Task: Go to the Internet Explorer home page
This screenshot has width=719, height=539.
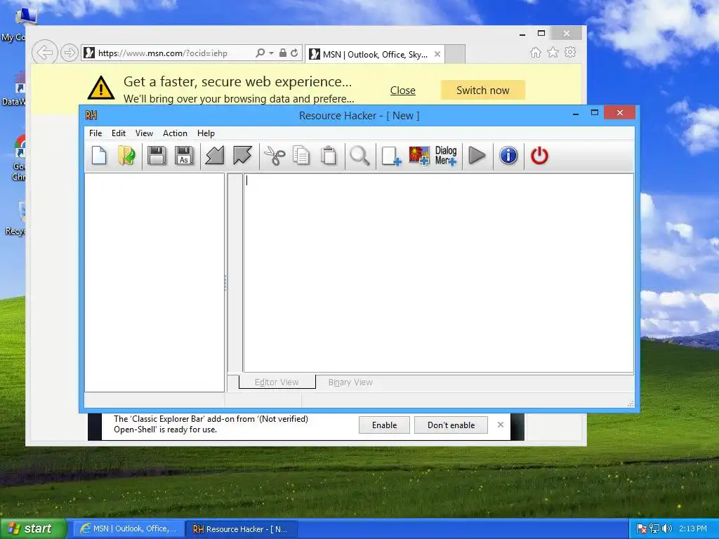Action: [x=536, y=52]
